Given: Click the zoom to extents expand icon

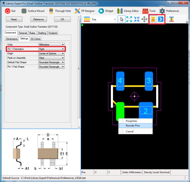Looking at the screenshot, I should [129, 19].
